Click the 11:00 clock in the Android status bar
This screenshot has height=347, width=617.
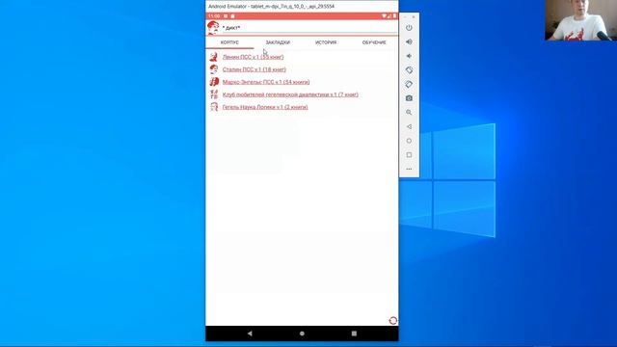[214, 16]
